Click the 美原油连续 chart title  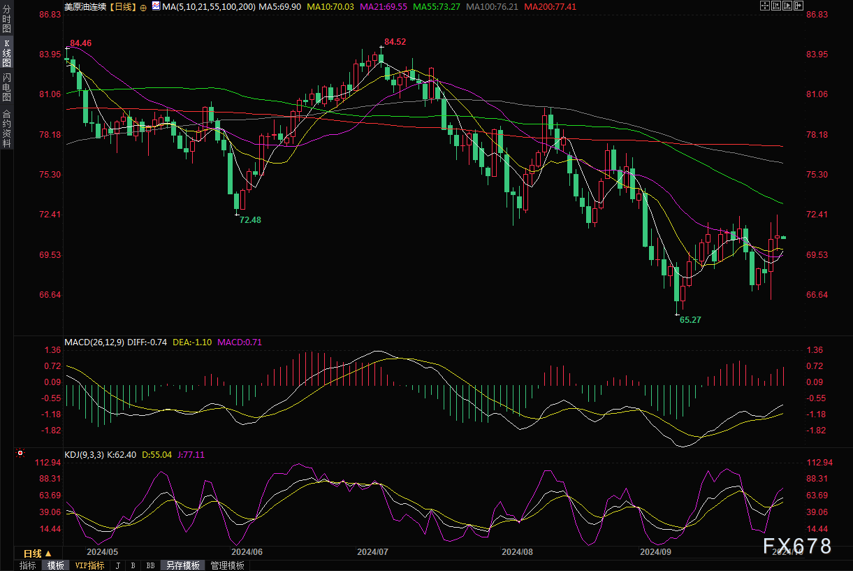pos(87,6)
